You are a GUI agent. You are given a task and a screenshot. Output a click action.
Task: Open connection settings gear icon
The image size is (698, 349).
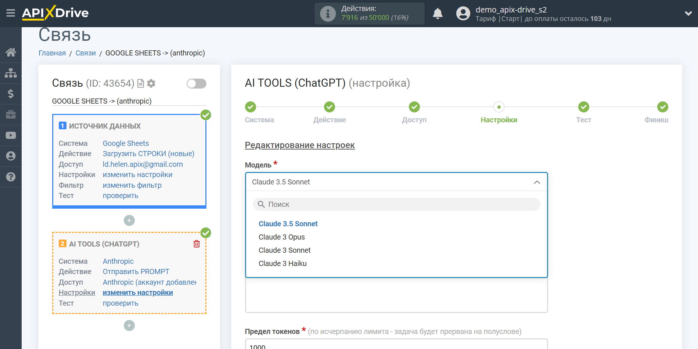[151, 83]
